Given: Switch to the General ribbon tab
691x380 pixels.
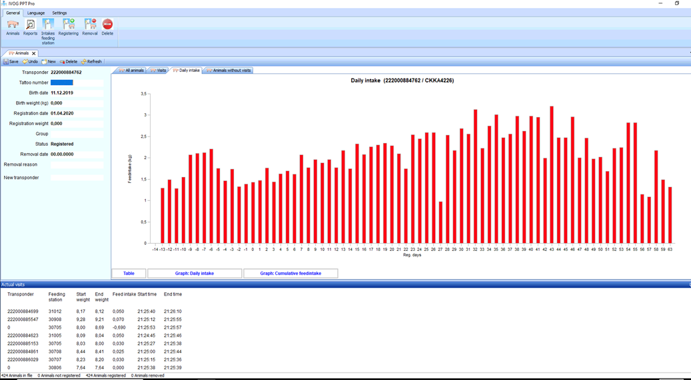Looking at the screenshot, I should pos(13,13).
